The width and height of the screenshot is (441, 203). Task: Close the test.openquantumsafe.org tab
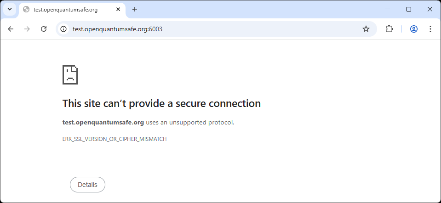pyautogui.click(x=119, y=9)
